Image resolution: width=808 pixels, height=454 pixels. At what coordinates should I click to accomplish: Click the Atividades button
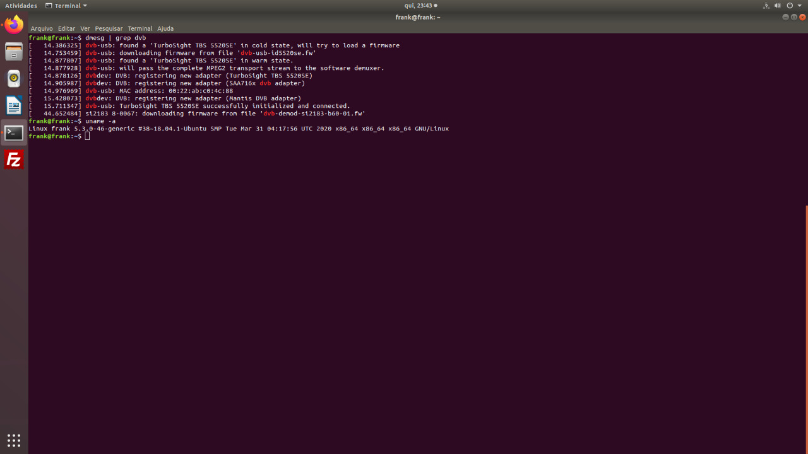coord(21,6)
